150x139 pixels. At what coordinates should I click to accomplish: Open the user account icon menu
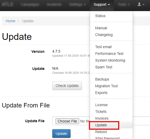[x=141, y=4]
